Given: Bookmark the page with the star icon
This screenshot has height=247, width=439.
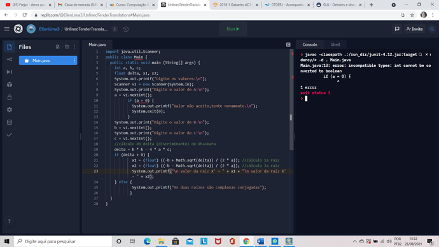Looking at the screenshot, I should click(x=412, y=15).
